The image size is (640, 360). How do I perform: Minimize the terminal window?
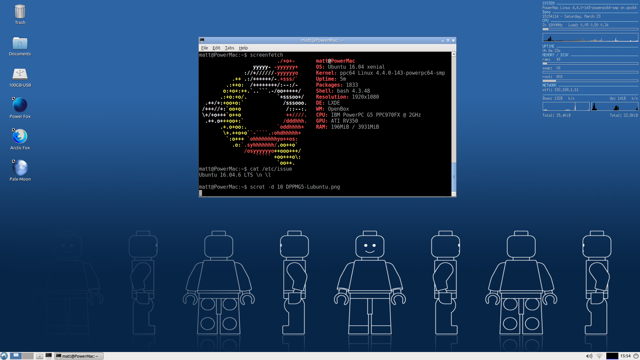[x=443, y=40]
